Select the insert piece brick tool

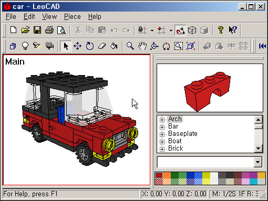click(13, 46)
